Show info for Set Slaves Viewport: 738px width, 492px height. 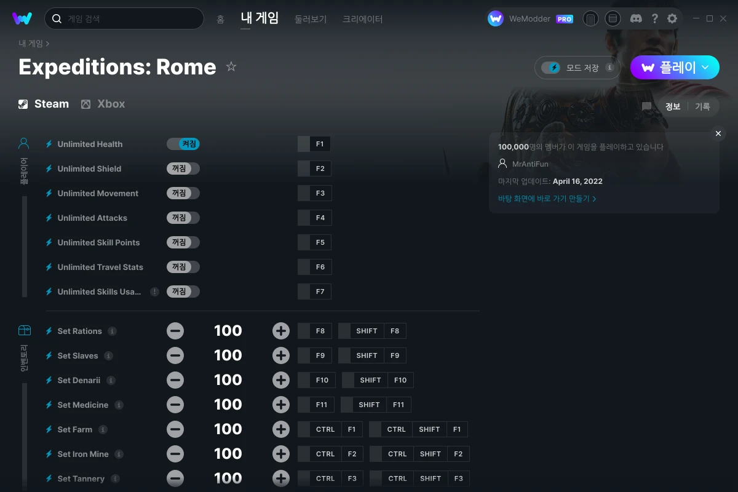click(x=108, y=355)
